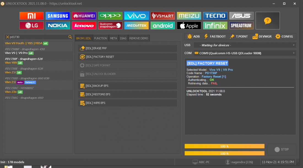Click the UnlockTool app logo in title bar

coord(2,4)
